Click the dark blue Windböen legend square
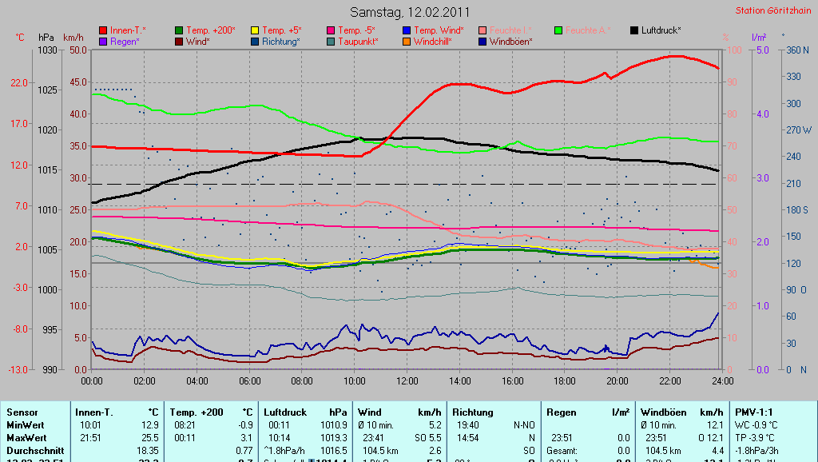Screen dimensions: 818x462 click(482, 42)
